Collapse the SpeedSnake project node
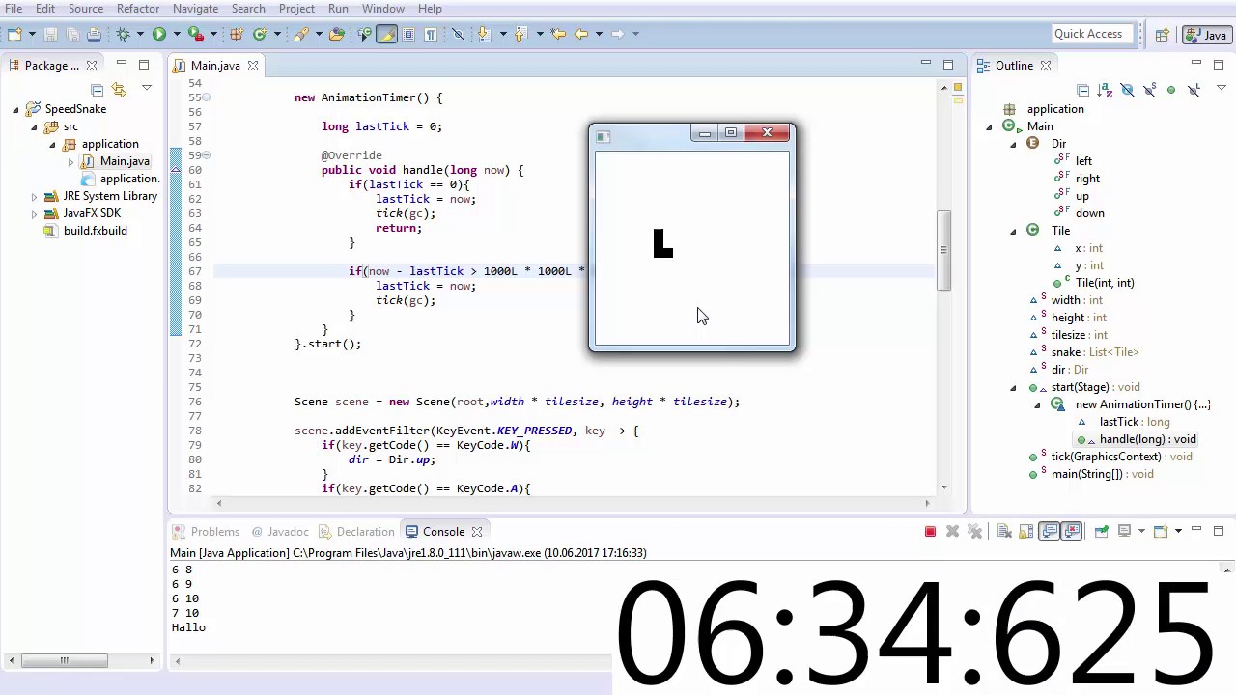Image resolution: width=1236 pixels, height=695 pixels. pyautogui.click(x=16, y=109)
